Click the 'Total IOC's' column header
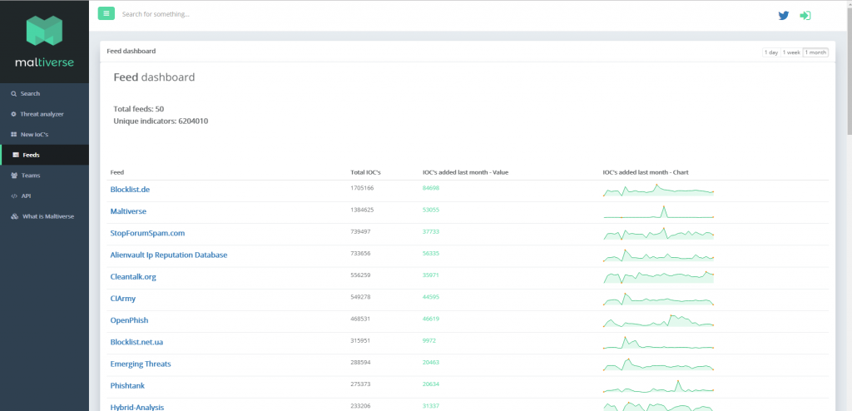This screenshot has width=852, height=411. [x=366, y=172]
